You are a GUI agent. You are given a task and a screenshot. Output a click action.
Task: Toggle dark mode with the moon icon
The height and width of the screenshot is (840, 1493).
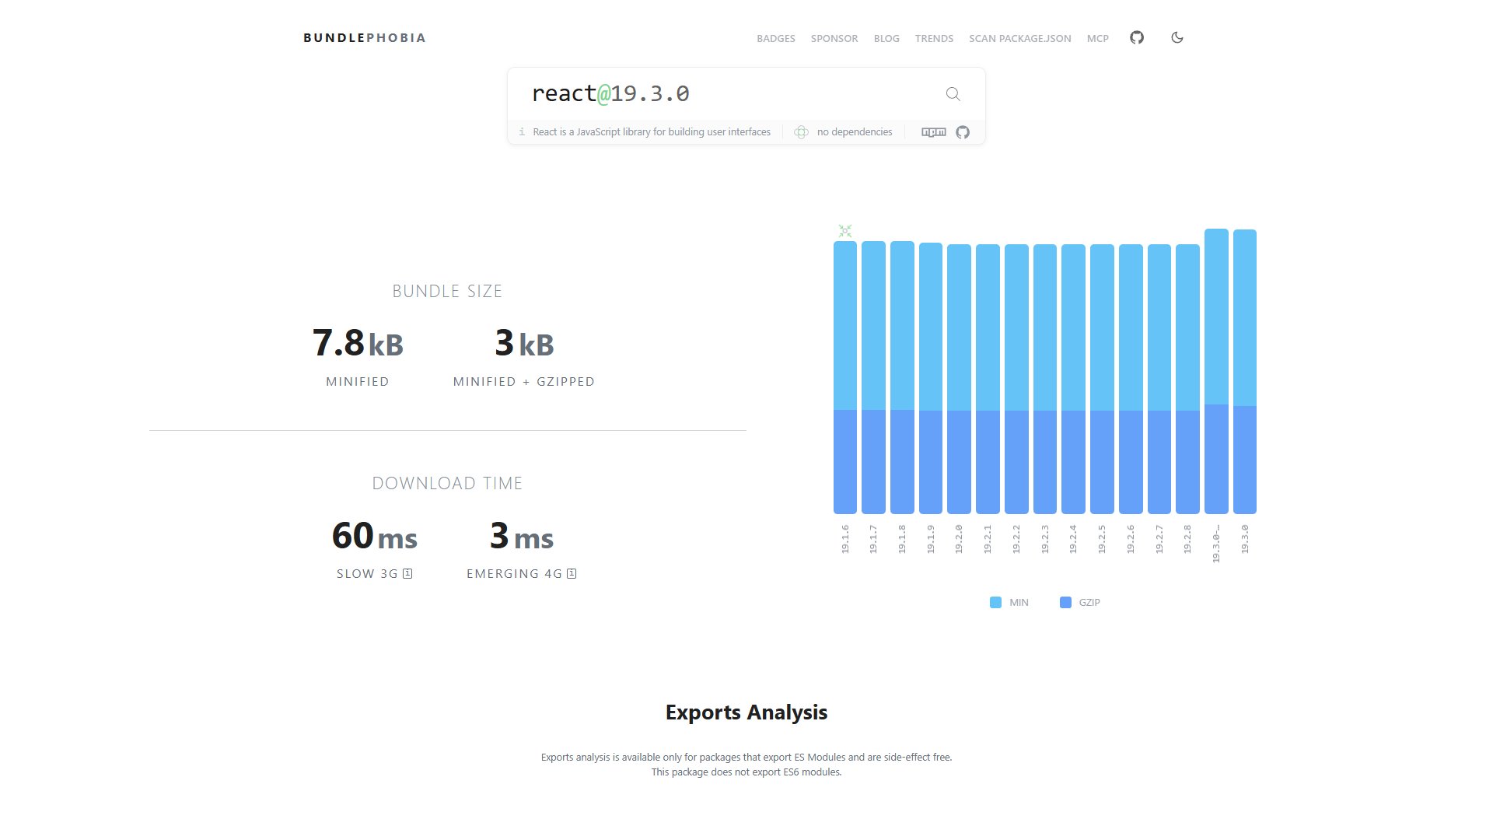(x=1177, y=37)
